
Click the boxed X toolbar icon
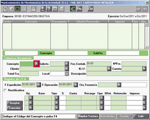[24, 9]
